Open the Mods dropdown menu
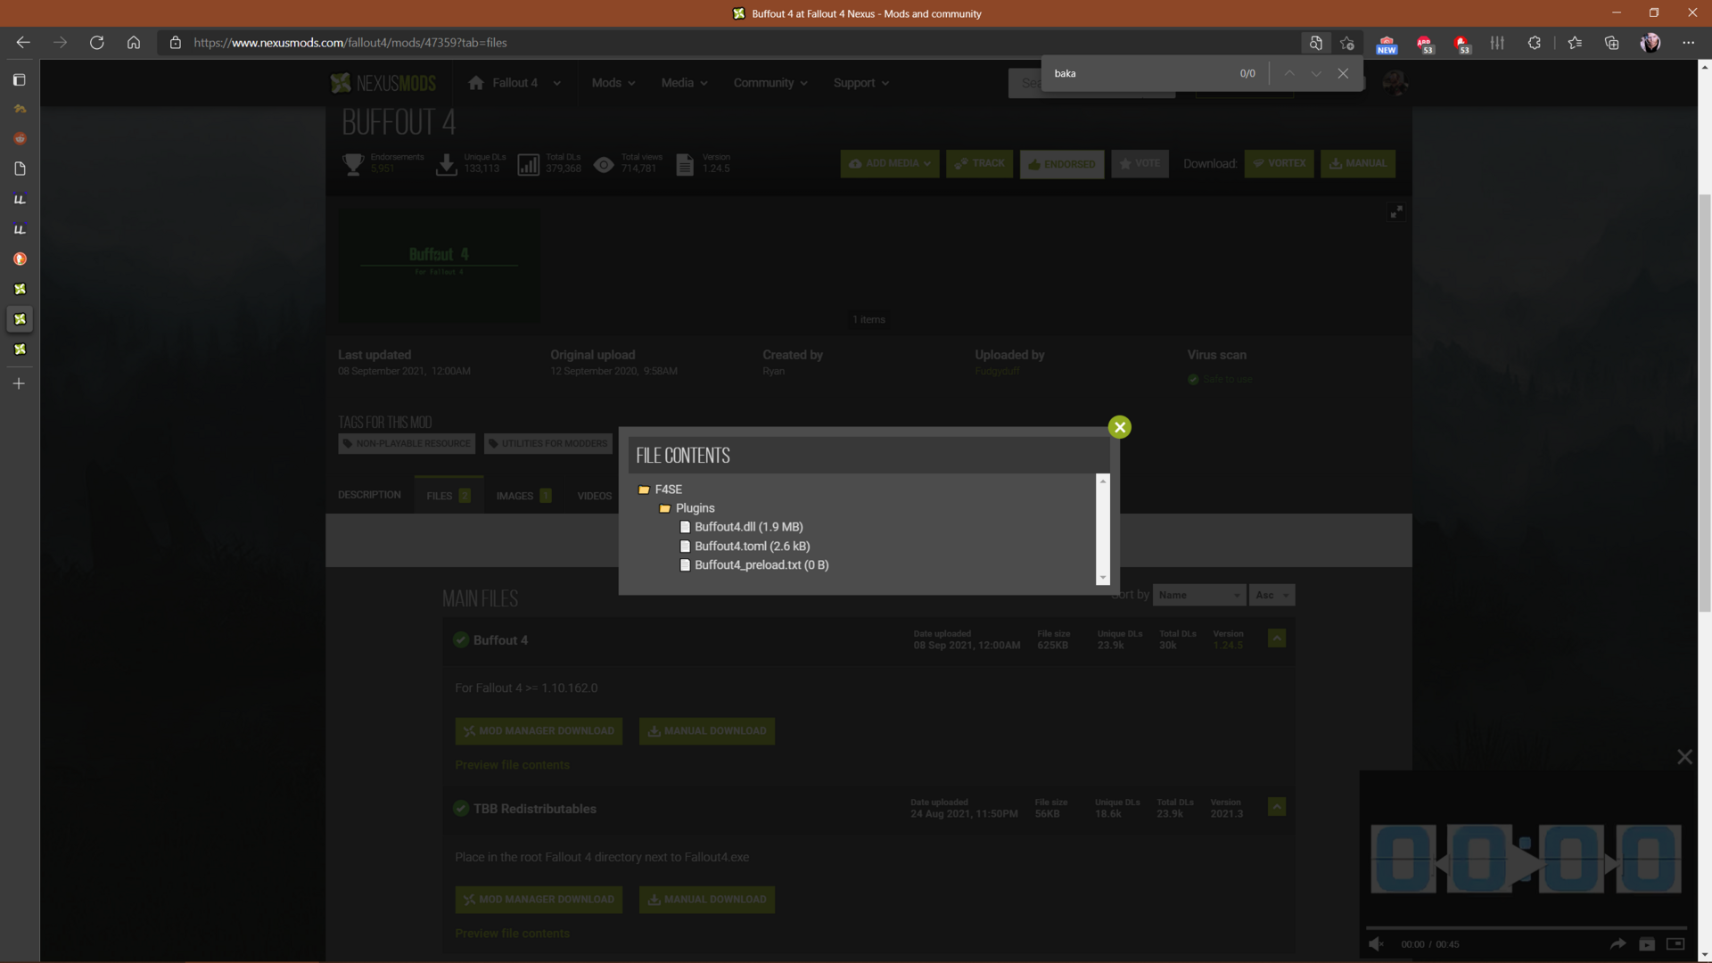Screen dimensions: 1712x963 tap(613, 83)
